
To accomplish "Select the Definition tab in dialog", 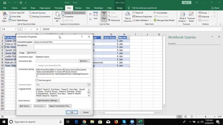I will (32, 52).
